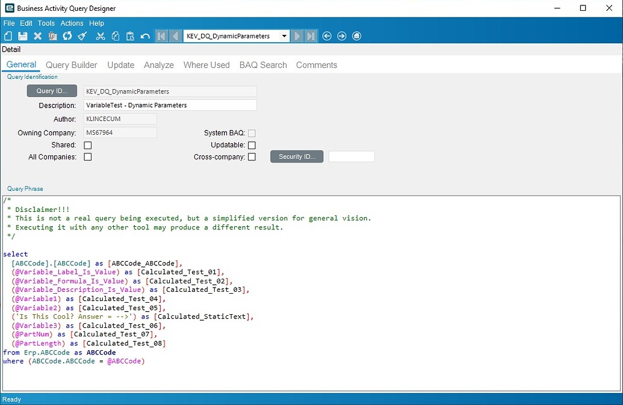This screenshot has width=623, height=405.
Task: Click the Home icon in the toolbar
Action: pyautogui.click(x=357, y=36)
